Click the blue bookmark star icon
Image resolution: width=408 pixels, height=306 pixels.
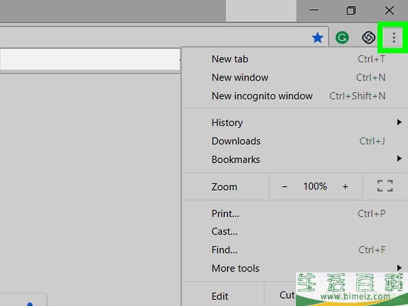coord(317,38)
